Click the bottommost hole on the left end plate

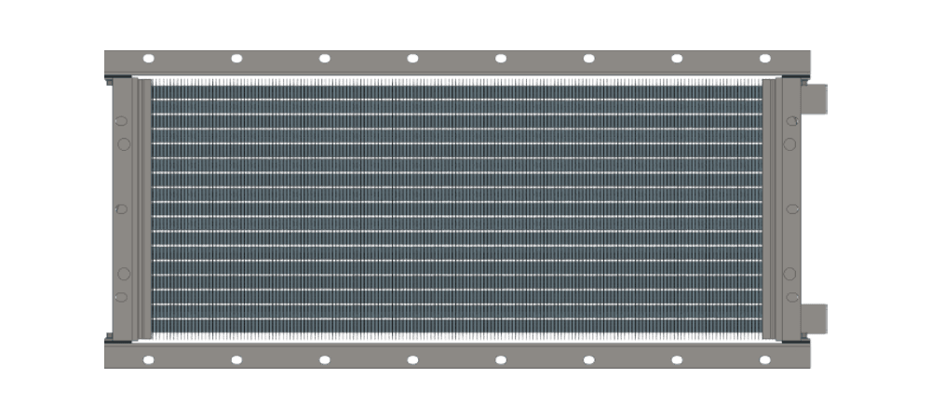[120, 297]
